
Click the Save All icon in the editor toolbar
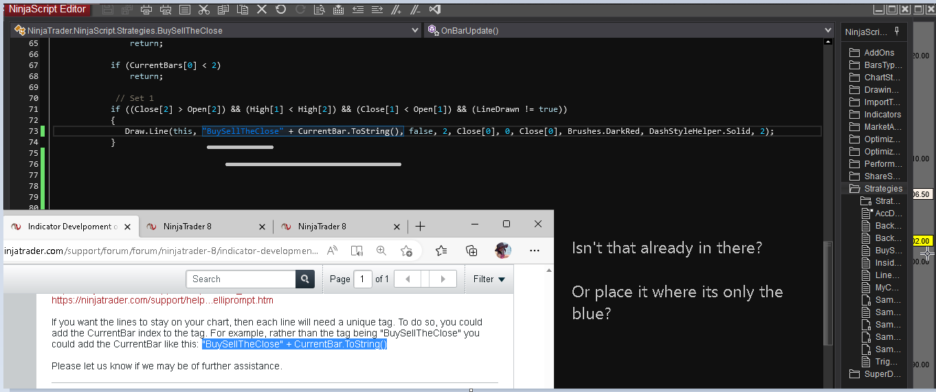click(x=127, y=10)
